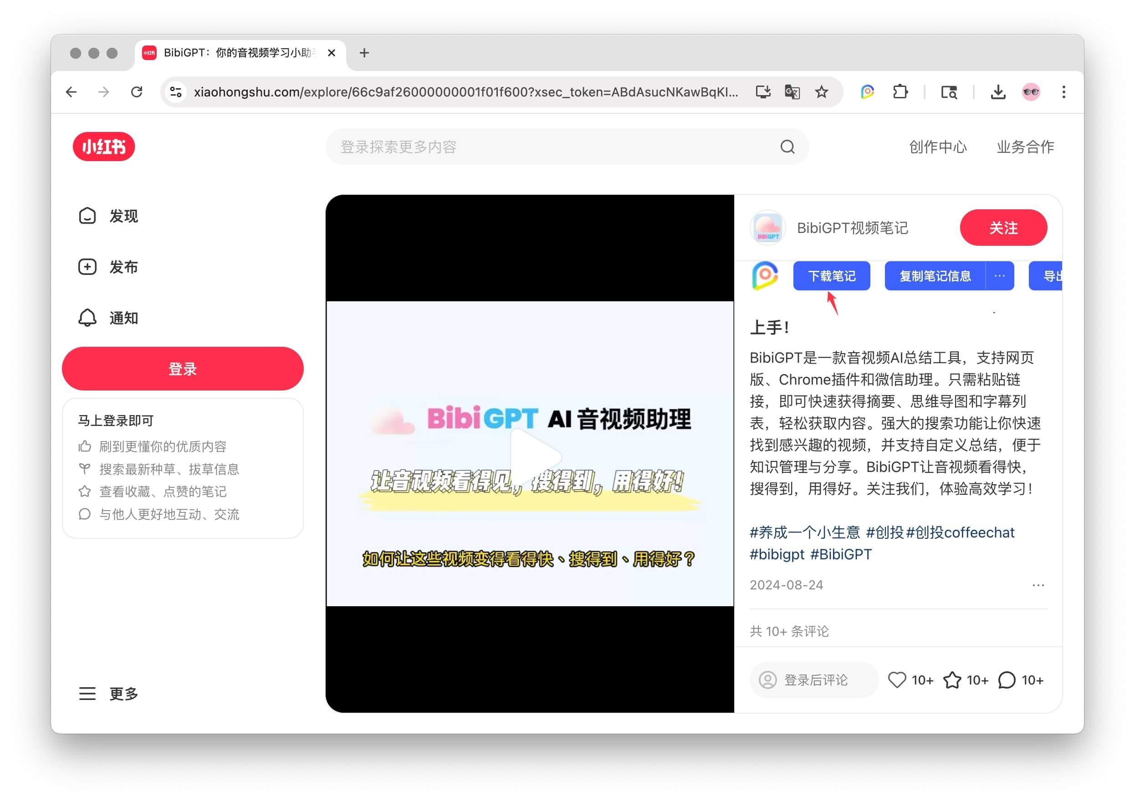Image resolution: width=1135 pixels, height=801 pixels.
Task: Reload the current page
Action: coord(137,92)
